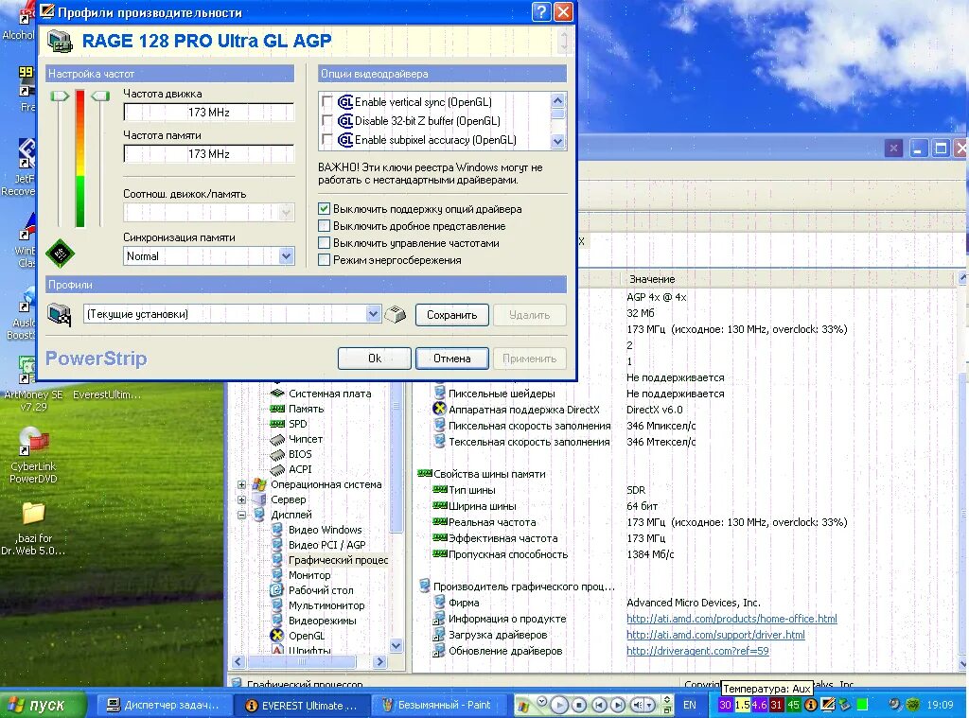Screen dimensions: 969x718
Task: Check Выключить дробное представление
Action: (x=324, y=226)
